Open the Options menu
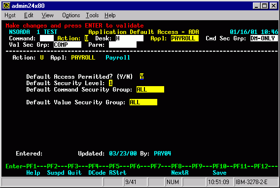 (x=71, y=16)
